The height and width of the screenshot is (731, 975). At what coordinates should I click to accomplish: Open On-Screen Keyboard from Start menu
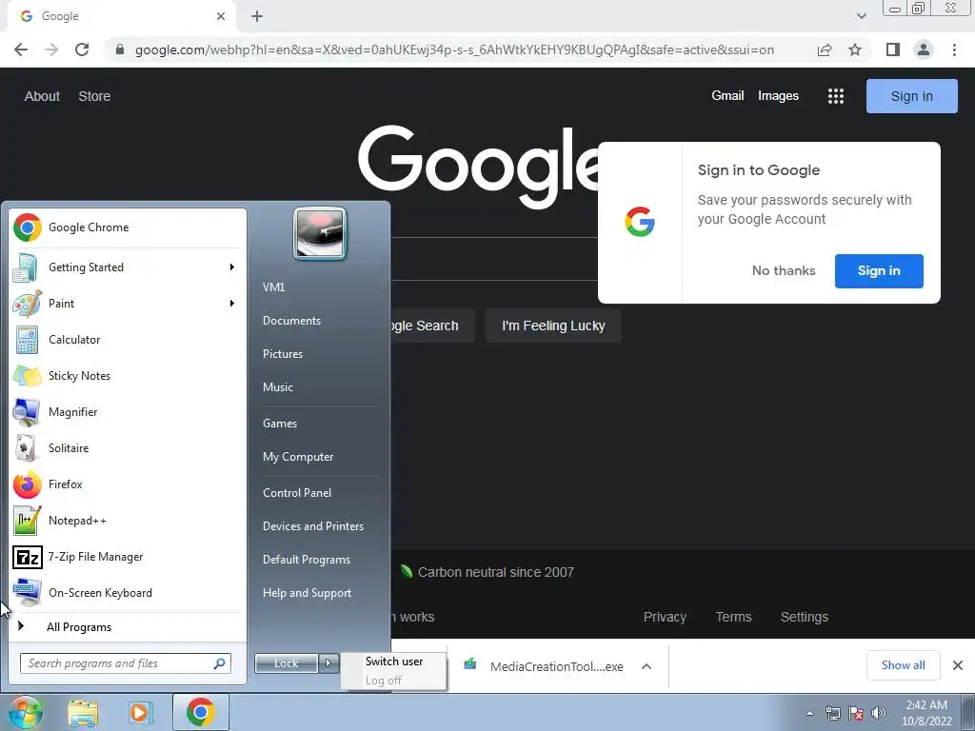[128, 592]
